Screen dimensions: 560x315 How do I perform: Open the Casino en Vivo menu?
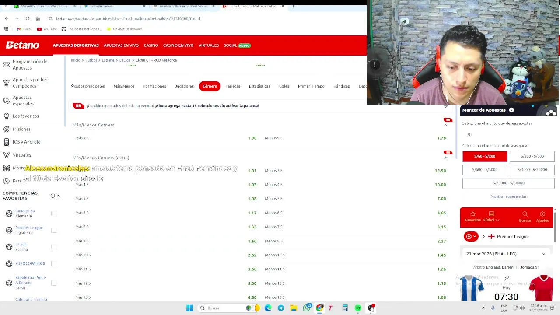178,45
